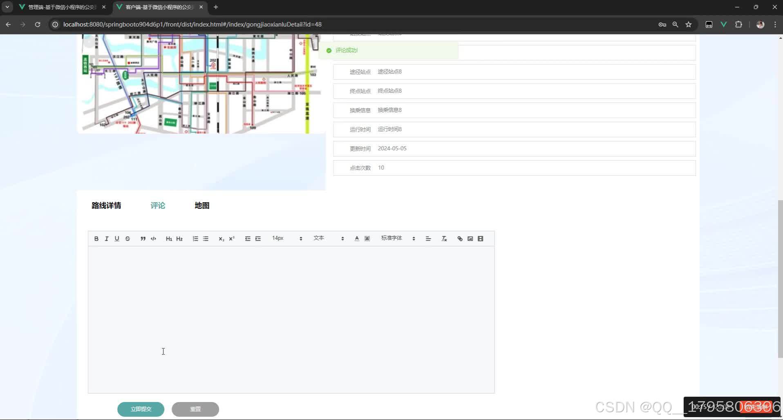Apply Heading 1 style
783x420 pixels.
point(169,239)
